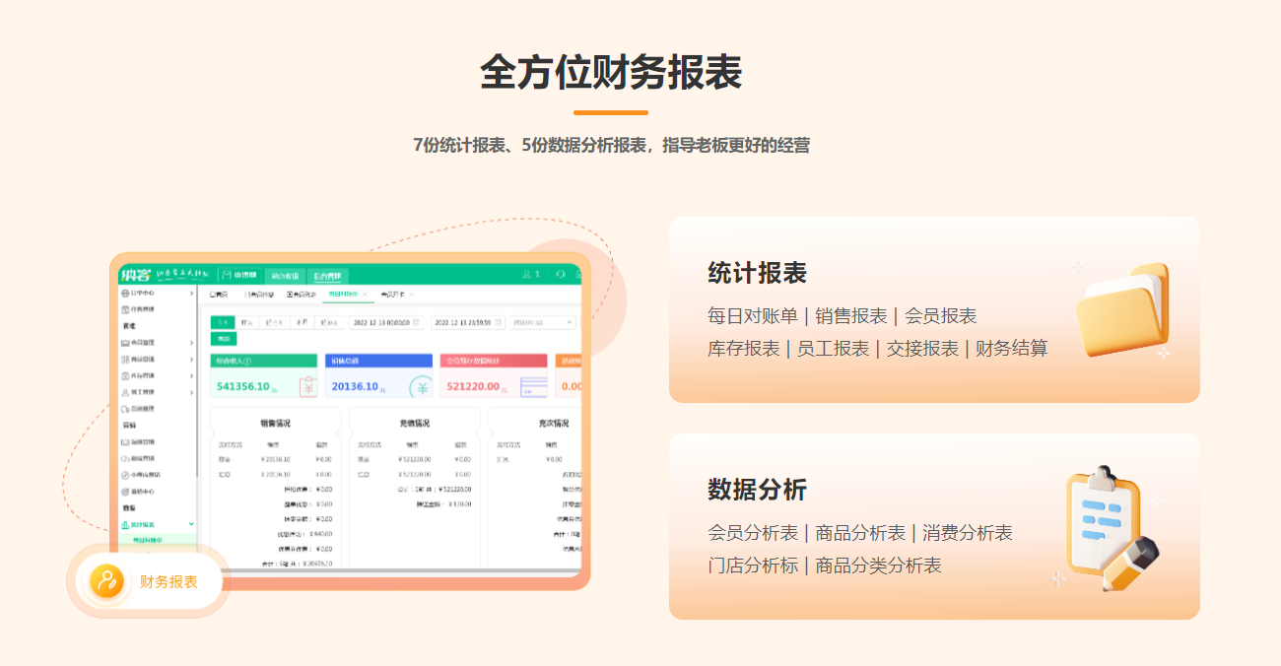Click the 本月 date range button
This screenshot has width=1281, height=666.
click(301, 322)
